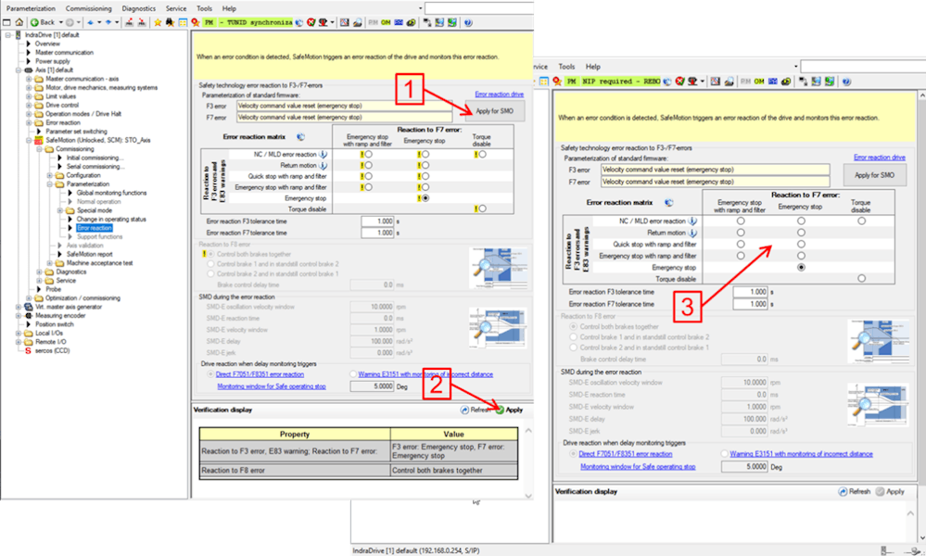Select Control both brakes together radio, right window
926x556 pixels.
[x=573, y=326]
